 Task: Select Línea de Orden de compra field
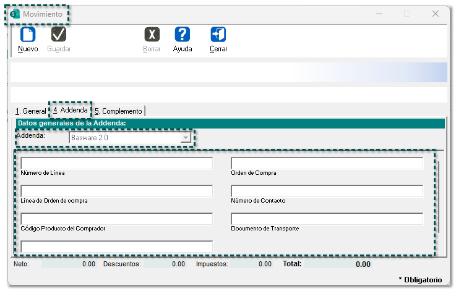pyautogui.click(x=116, y=191)
